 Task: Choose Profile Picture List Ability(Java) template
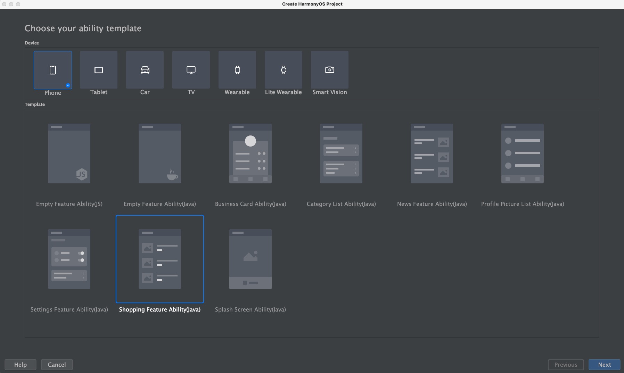point(523,154)
